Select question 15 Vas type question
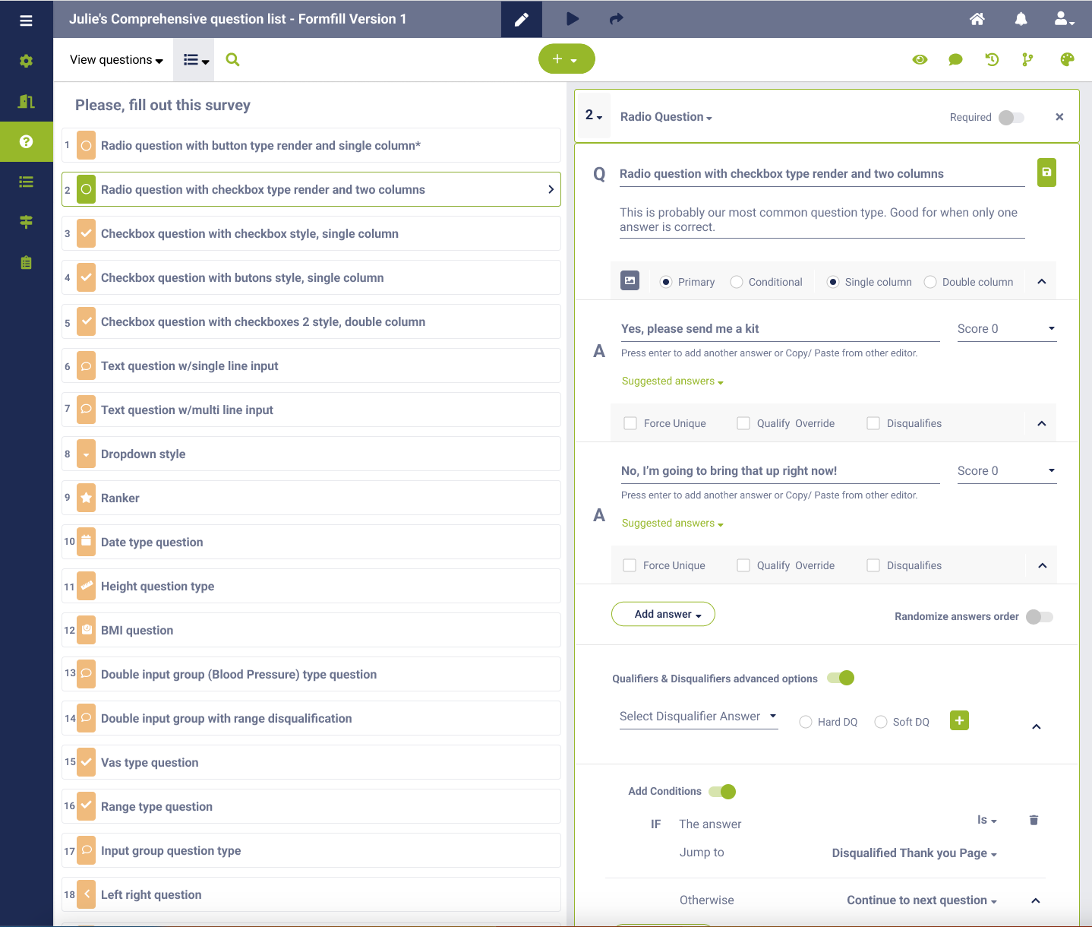This screenshot has width=1092, height=927. point(311,762)
